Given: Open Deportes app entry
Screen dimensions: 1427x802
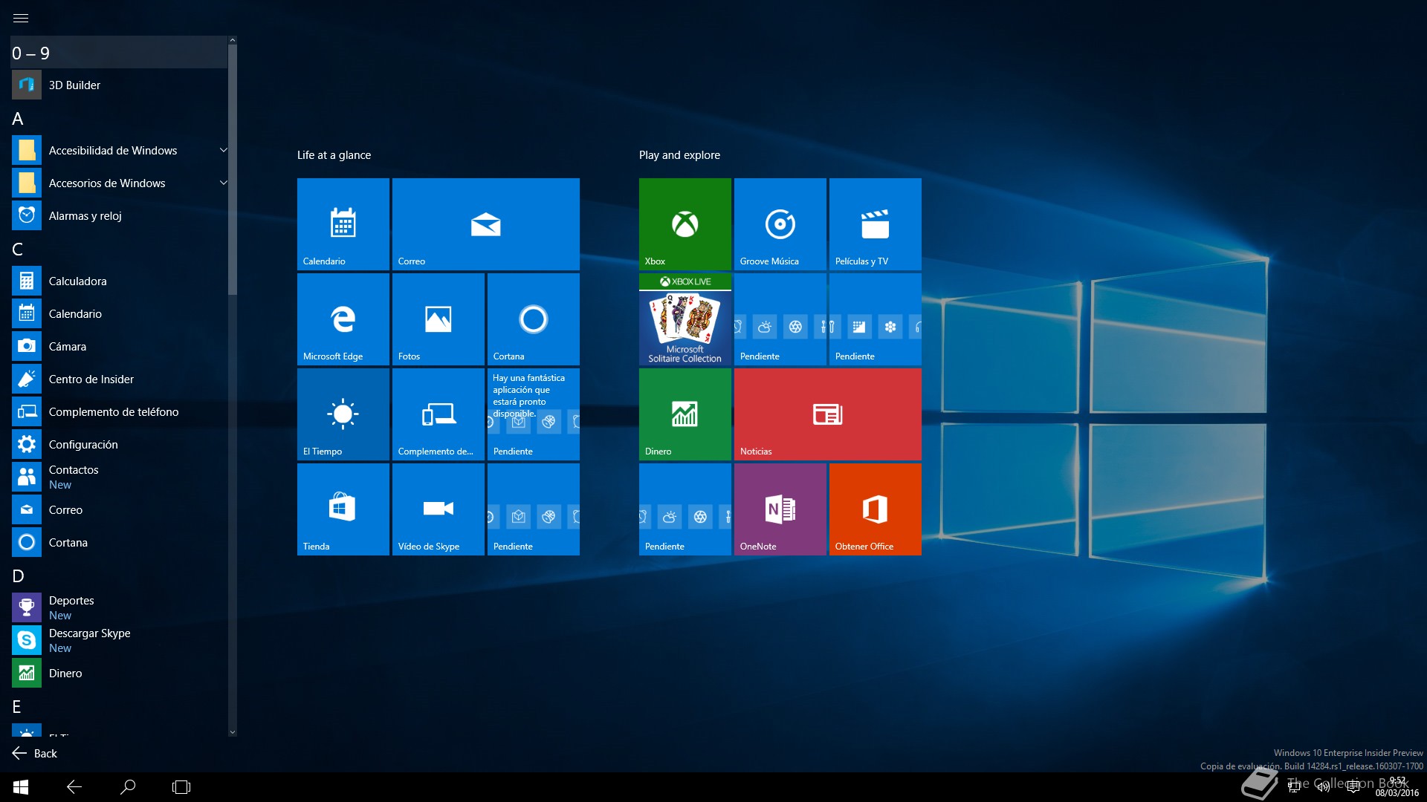Looking at the screenshot, I should pos(119,608).
